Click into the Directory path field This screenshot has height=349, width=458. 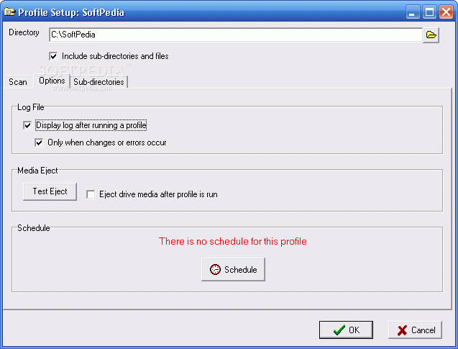[236, 35]
